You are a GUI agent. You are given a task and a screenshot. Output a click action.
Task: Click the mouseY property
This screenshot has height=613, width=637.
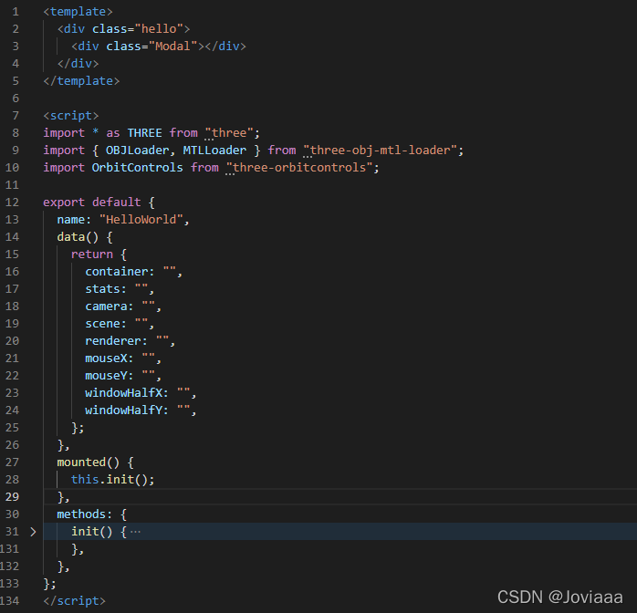point(106,376)
